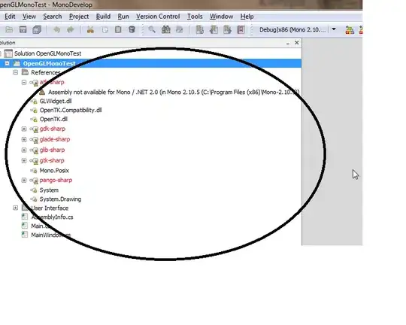Open the Build menu
The width and height of the screenshot is (406, 325).
[x=103, y=17]
